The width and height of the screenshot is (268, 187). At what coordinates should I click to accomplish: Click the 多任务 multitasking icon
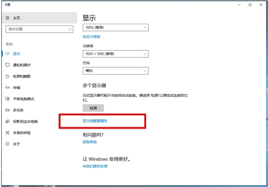pyautogui.click(x=7, y=110)
